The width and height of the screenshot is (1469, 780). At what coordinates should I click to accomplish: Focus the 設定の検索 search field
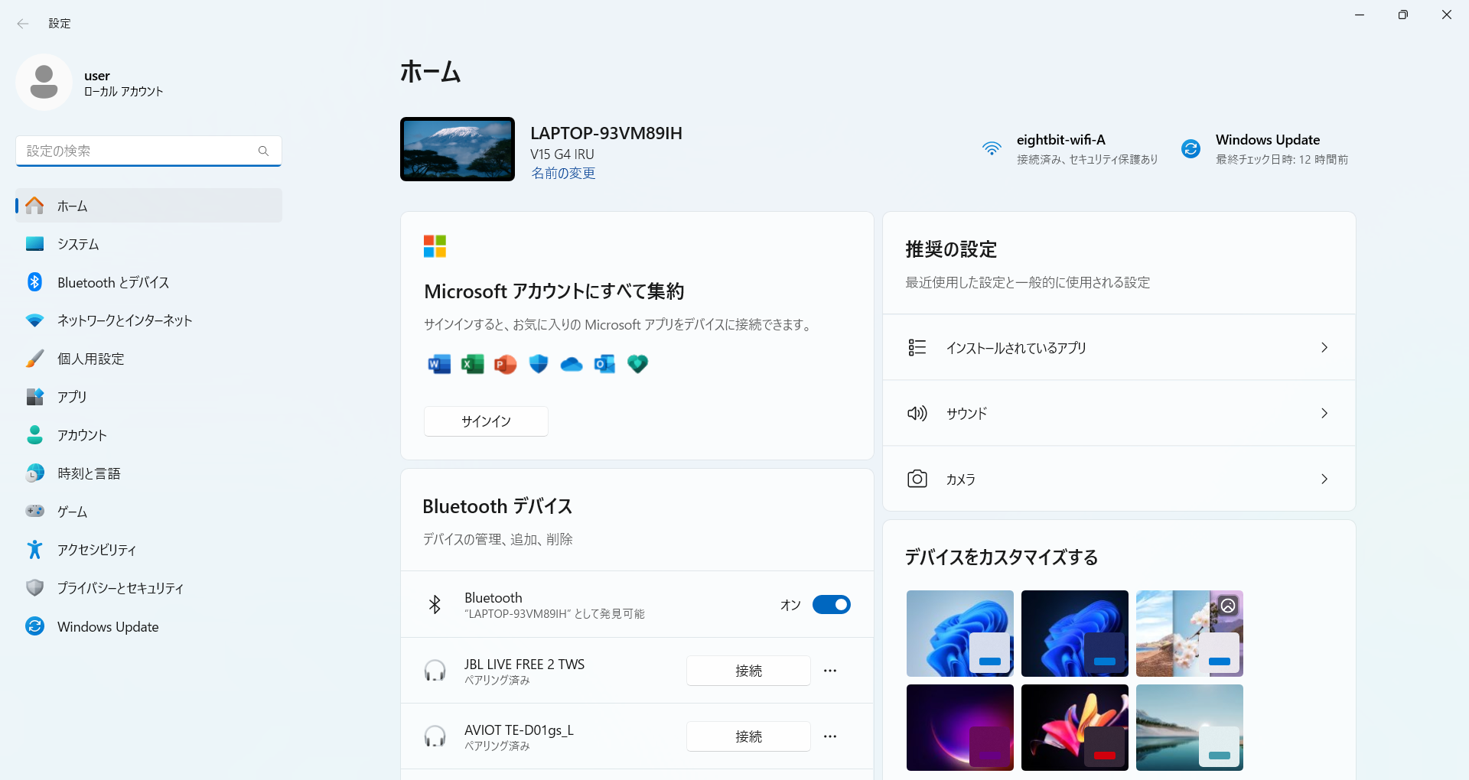(x=148, y=151)
